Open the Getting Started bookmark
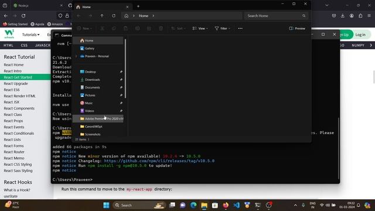Image resolution: width=375 pixels, height=211 pixels. tap(15, 24)
